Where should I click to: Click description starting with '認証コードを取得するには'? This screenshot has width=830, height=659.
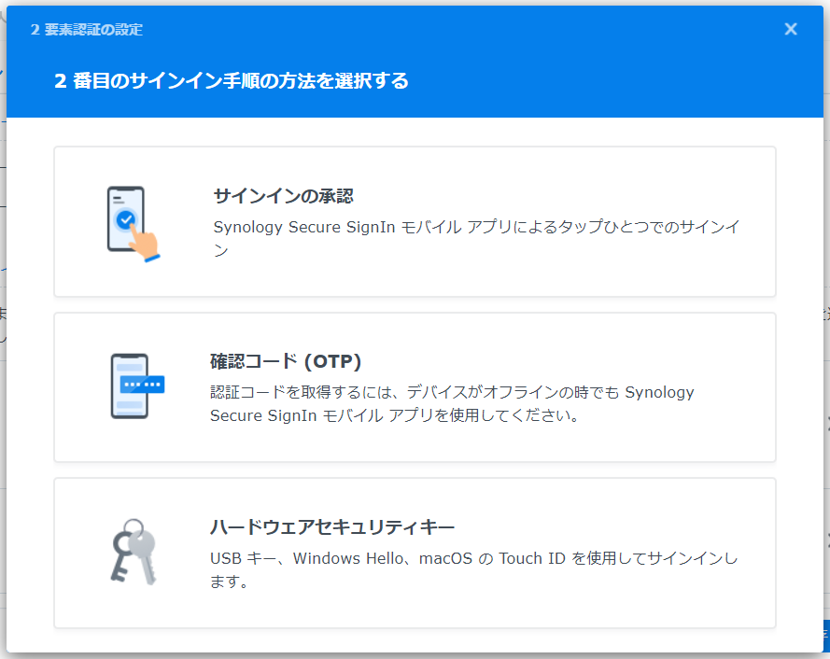click(x=452, y=404)
